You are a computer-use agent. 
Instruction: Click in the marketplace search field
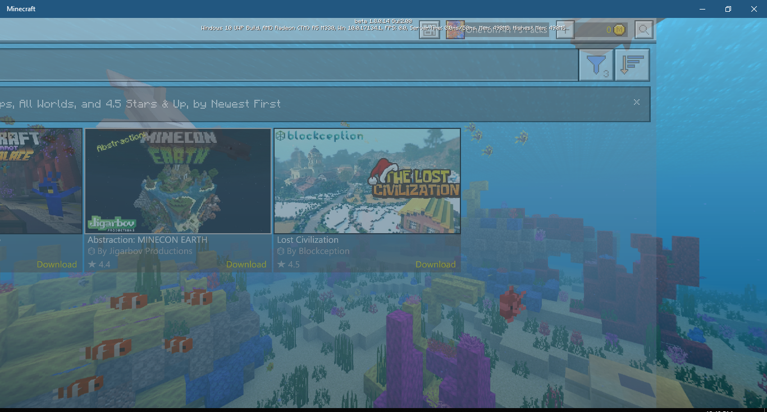click(289, 64)
